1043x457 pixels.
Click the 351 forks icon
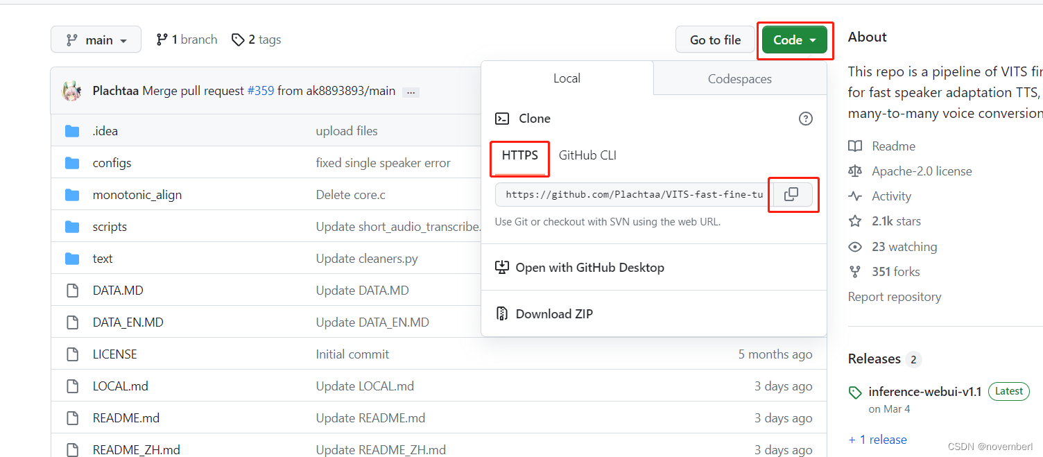856,271
